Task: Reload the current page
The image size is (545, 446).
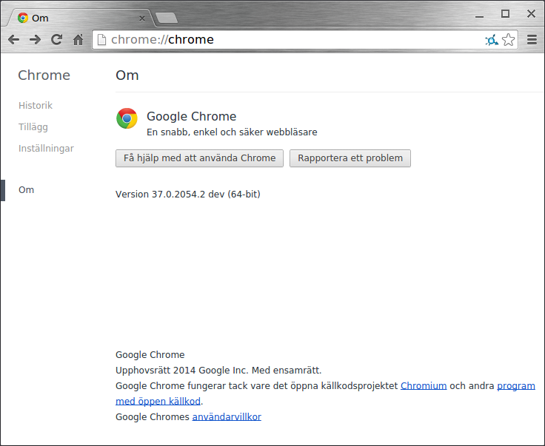Action: click(57, 39)
